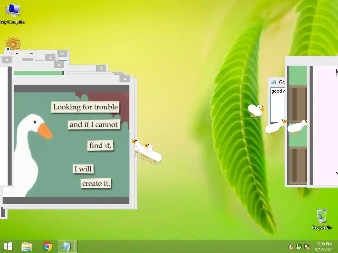Screen dimensions: 338x253
Task: Open the My Computer desktop icon
Action: pos(13,14)
